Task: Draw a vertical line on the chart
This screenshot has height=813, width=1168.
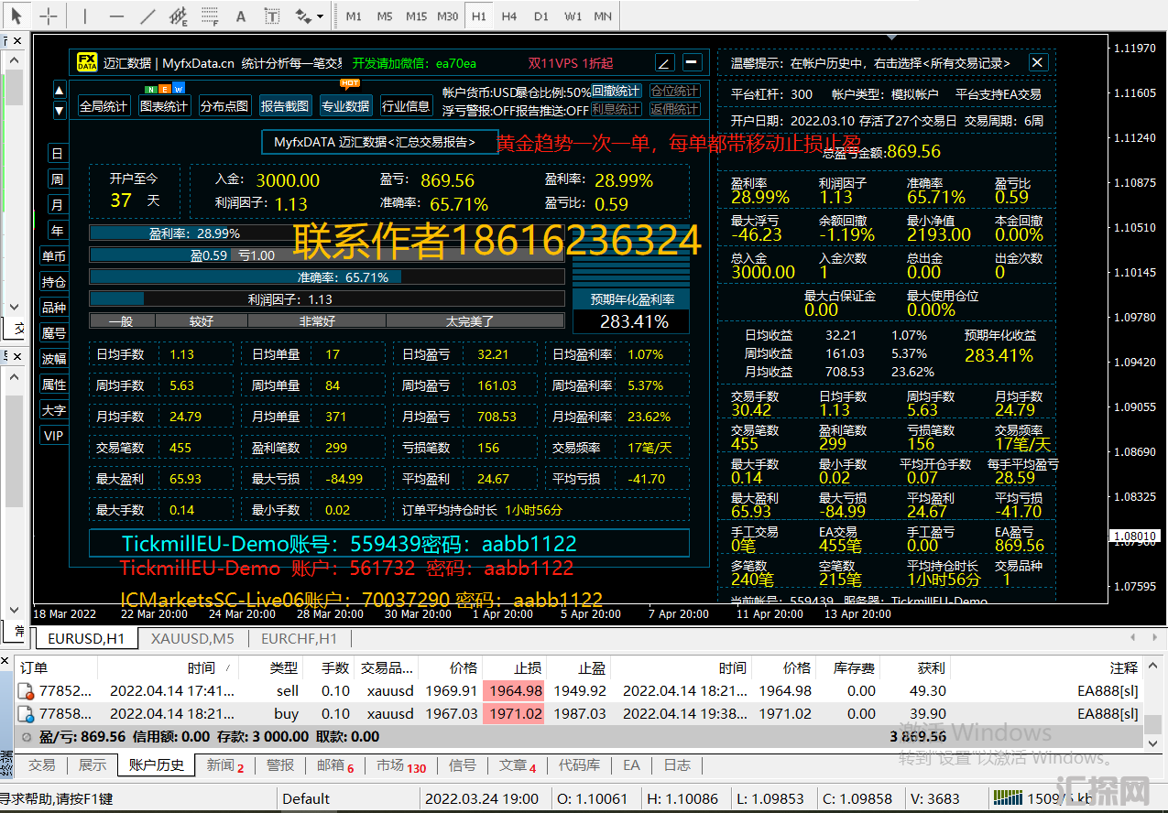Action: coord(85,16)
